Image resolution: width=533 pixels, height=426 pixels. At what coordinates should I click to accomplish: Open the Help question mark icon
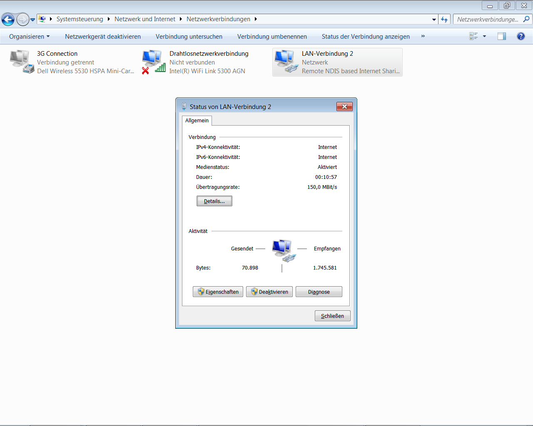[521, 36]
